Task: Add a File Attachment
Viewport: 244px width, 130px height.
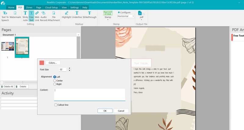Action: (54, 16)
